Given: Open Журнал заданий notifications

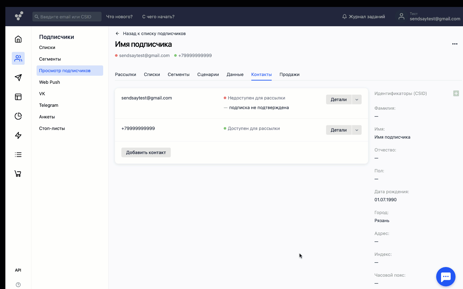Looking at the screenshot, I should pos(364,17).
